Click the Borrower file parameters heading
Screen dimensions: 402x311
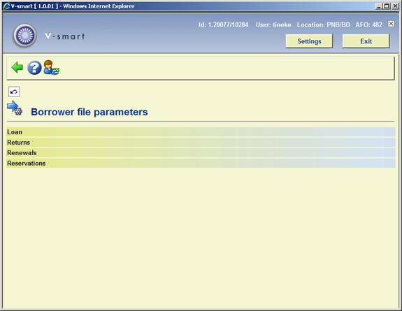[x=89, y=112]
